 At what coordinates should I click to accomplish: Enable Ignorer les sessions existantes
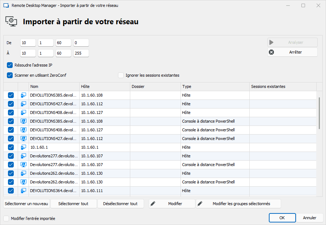click(121, 75)
